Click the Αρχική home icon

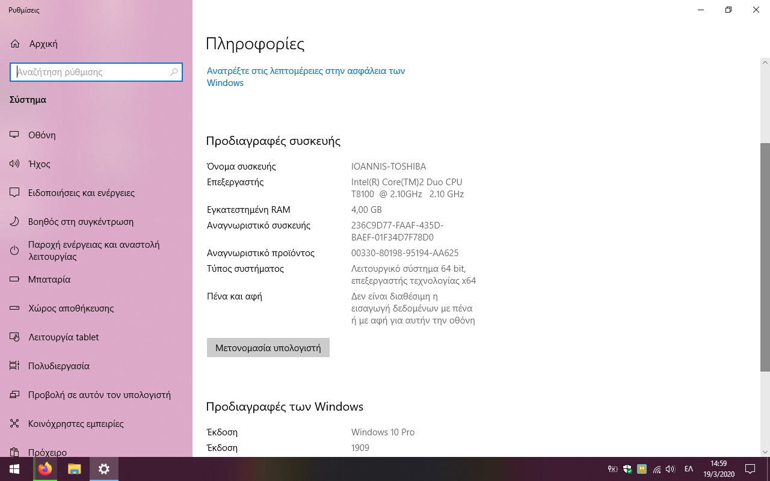coord(15,44)
